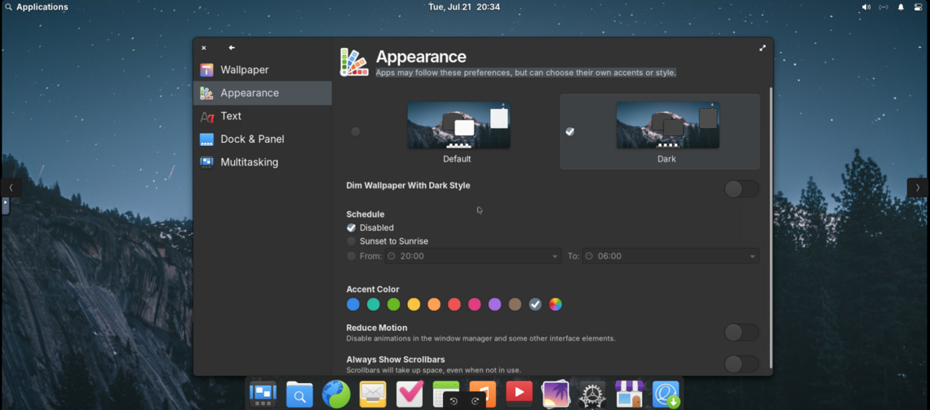Choose the brown accent color
The image size is (930, 410).
point(515,305)
